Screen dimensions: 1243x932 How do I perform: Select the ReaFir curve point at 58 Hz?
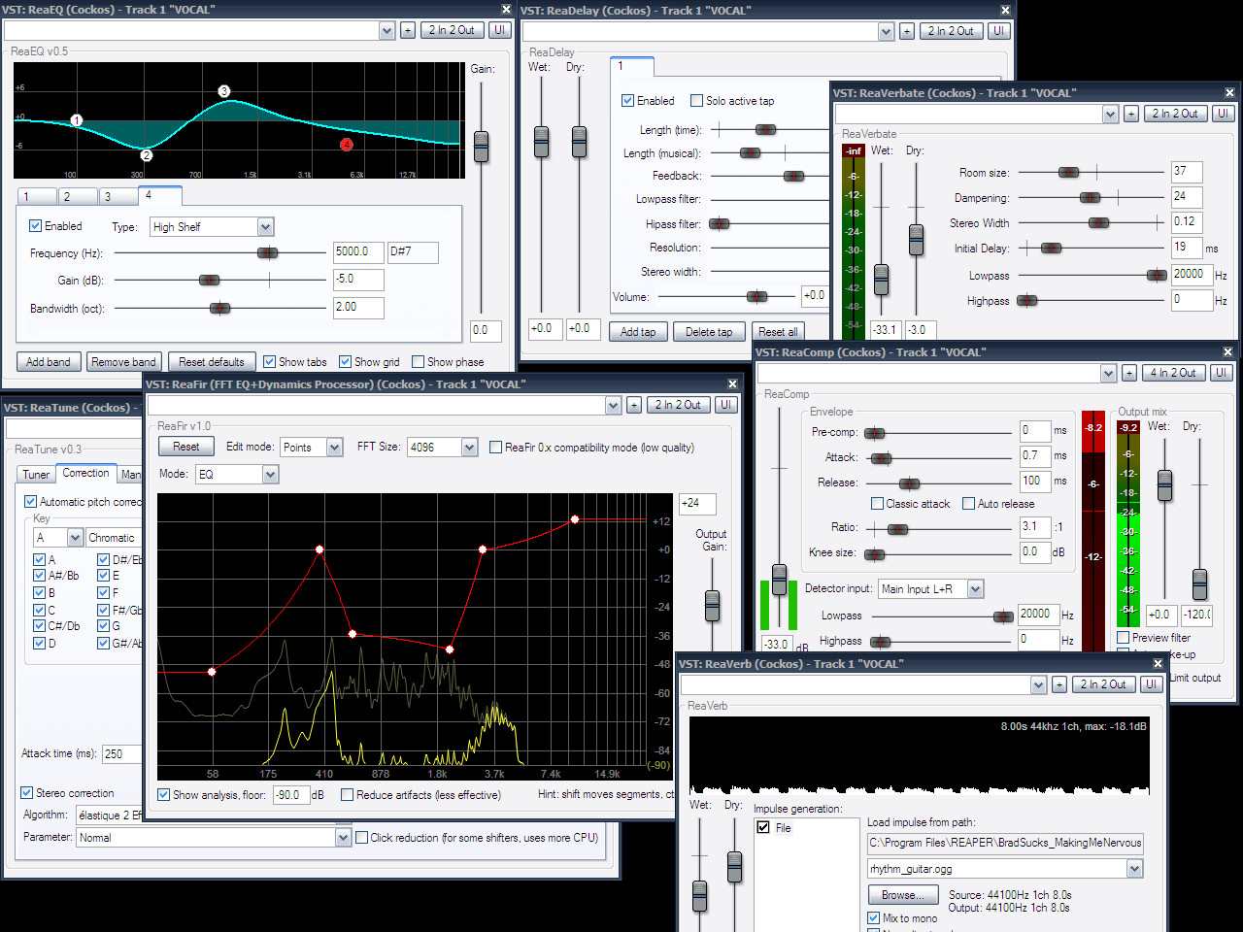[x=212, y=672]
